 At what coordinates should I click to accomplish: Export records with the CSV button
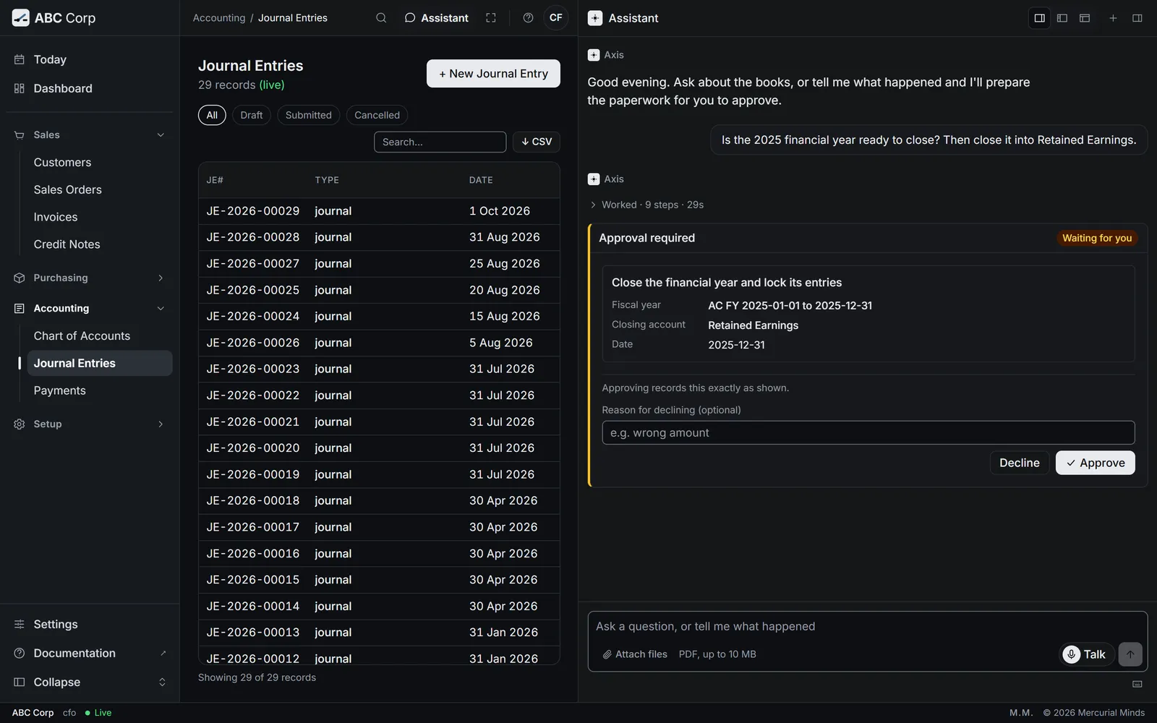click(537, 142)
